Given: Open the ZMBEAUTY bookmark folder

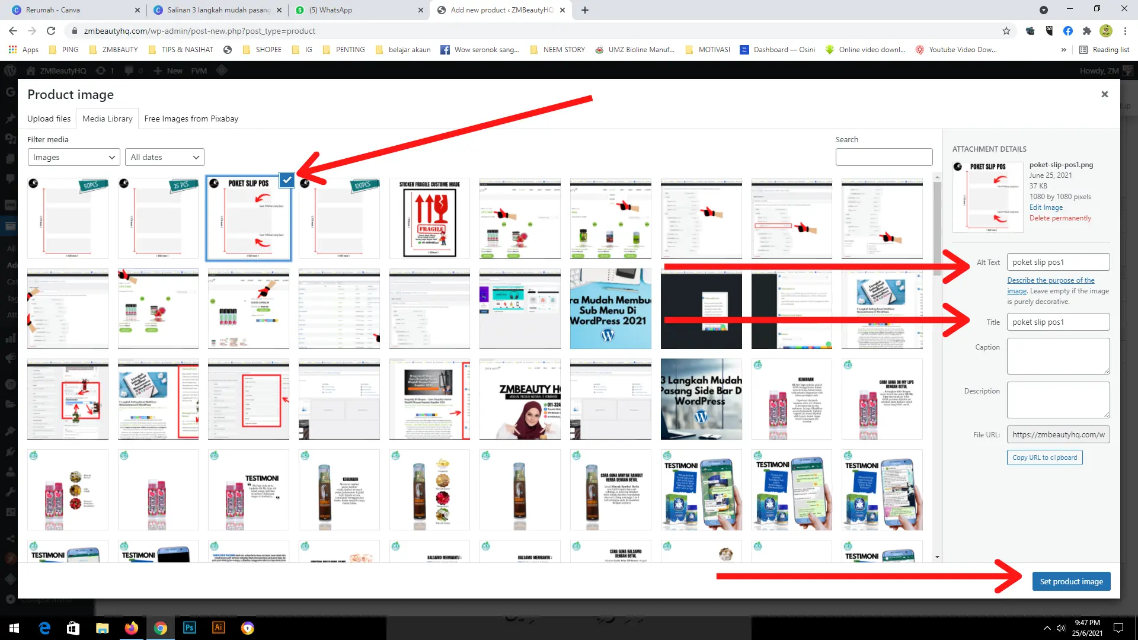Looking at the screenshot, I should (x=113, y=50).
